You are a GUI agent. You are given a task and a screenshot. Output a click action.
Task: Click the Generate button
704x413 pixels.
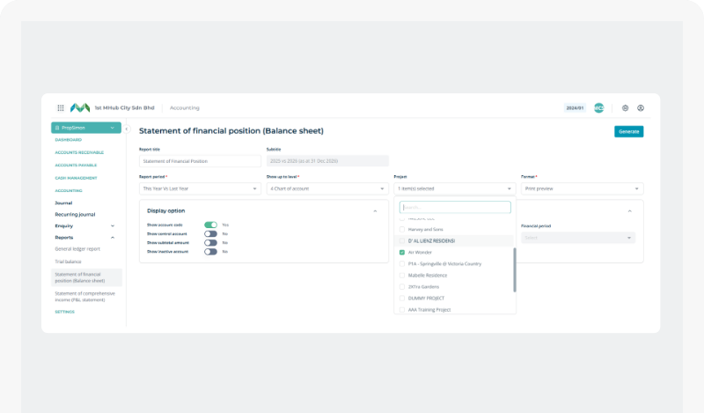coord(628,132)
